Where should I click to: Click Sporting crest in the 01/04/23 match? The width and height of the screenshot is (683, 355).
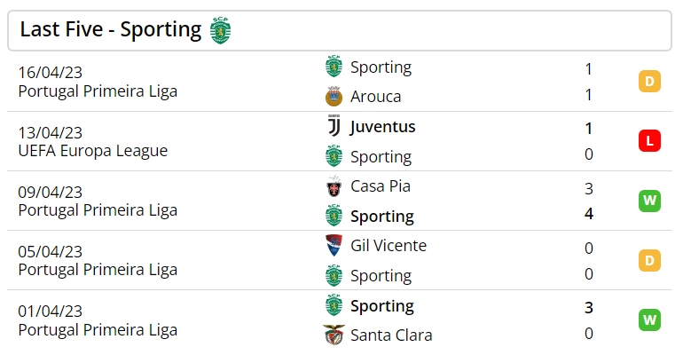point(334,305)
